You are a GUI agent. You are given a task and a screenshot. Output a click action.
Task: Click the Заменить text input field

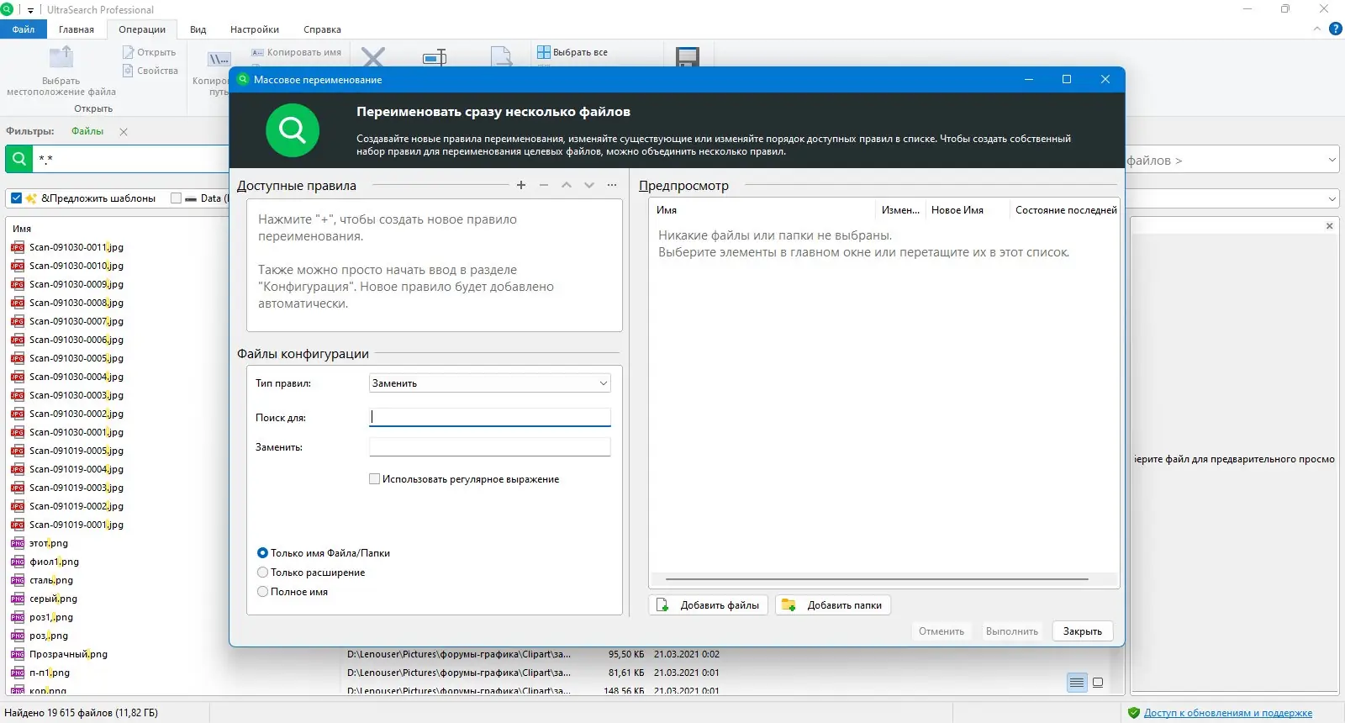(x=490, y=447)
